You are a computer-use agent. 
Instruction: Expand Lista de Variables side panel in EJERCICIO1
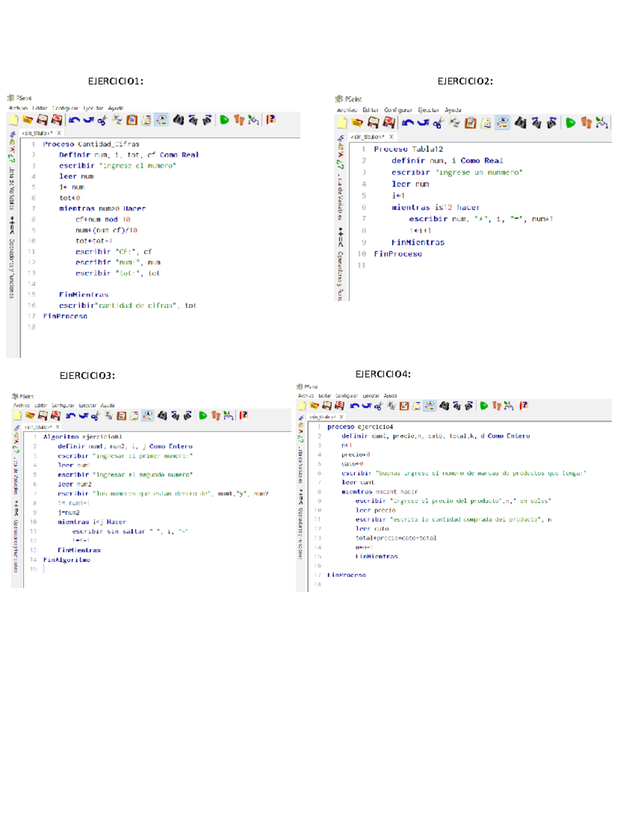pyautogui.click(x=12, y=188)
